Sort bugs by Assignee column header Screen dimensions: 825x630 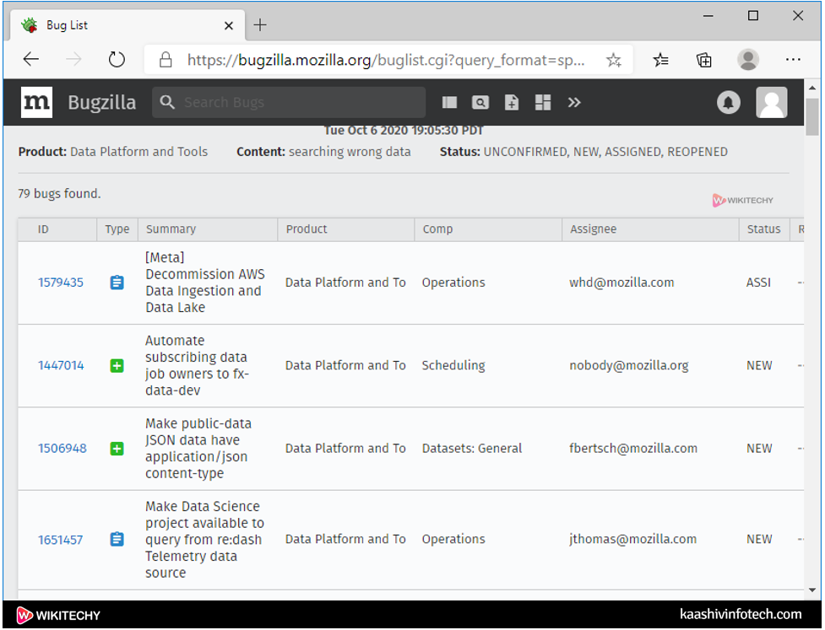(593, 229)
